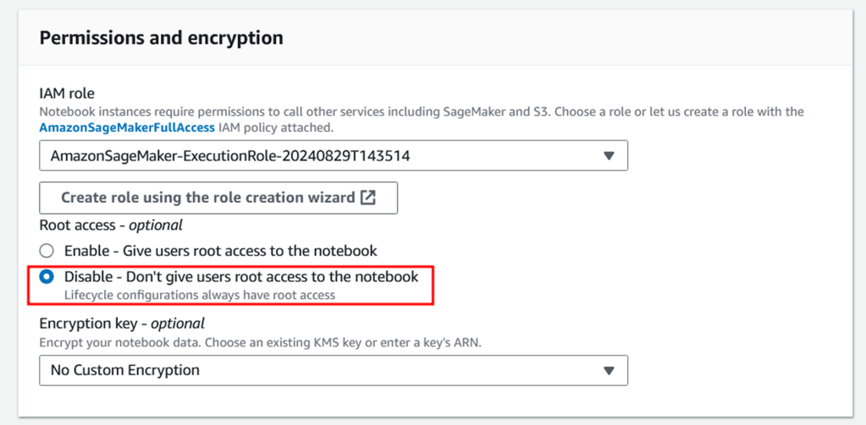Click 'Create role using the role creation wizard'
The image size is (866, 425).
(x=207, y=198)
